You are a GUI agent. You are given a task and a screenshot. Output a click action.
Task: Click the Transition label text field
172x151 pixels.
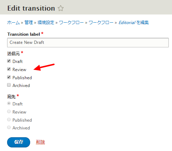[88, 42]
